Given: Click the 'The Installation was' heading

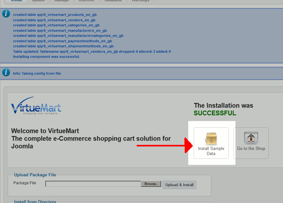Looking at the screenshot, I should coord(223,105).
